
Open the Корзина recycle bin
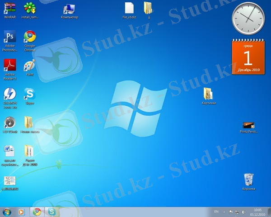[x=249, y=182]
